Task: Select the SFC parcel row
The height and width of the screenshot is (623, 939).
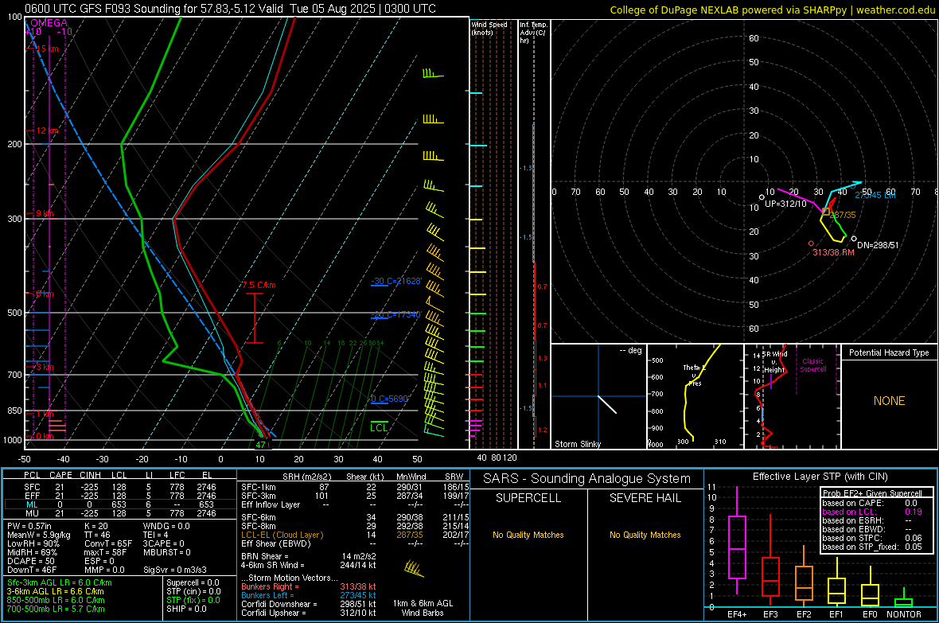Action: [119, 487]
